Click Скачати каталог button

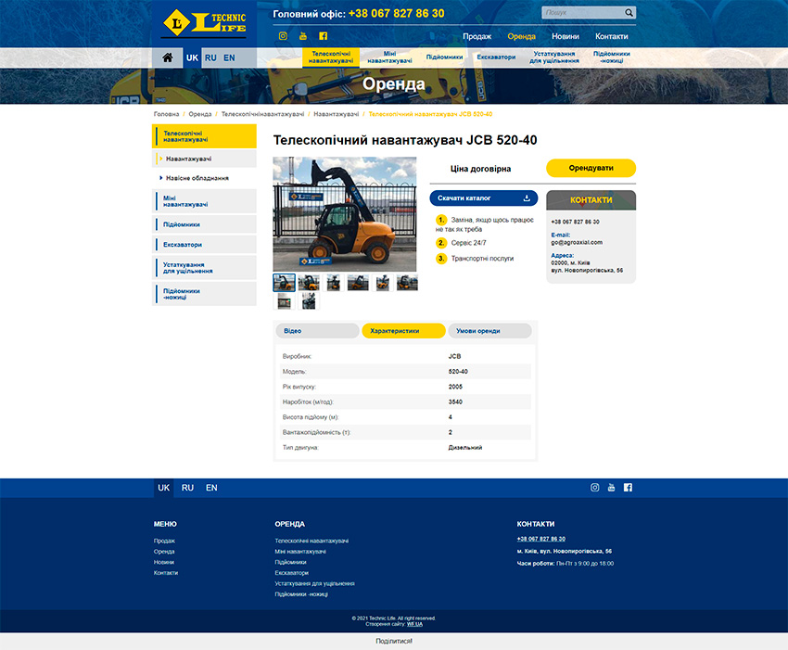pos(483,198)
